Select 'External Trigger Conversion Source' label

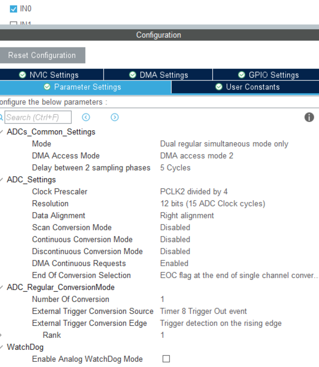pos(92,311)
